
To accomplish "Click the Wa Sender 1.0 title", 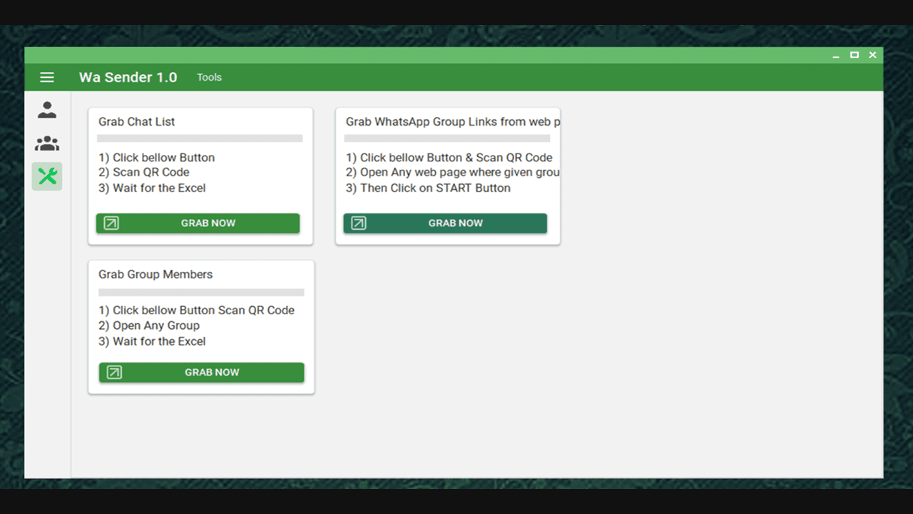I will (128, 77).
